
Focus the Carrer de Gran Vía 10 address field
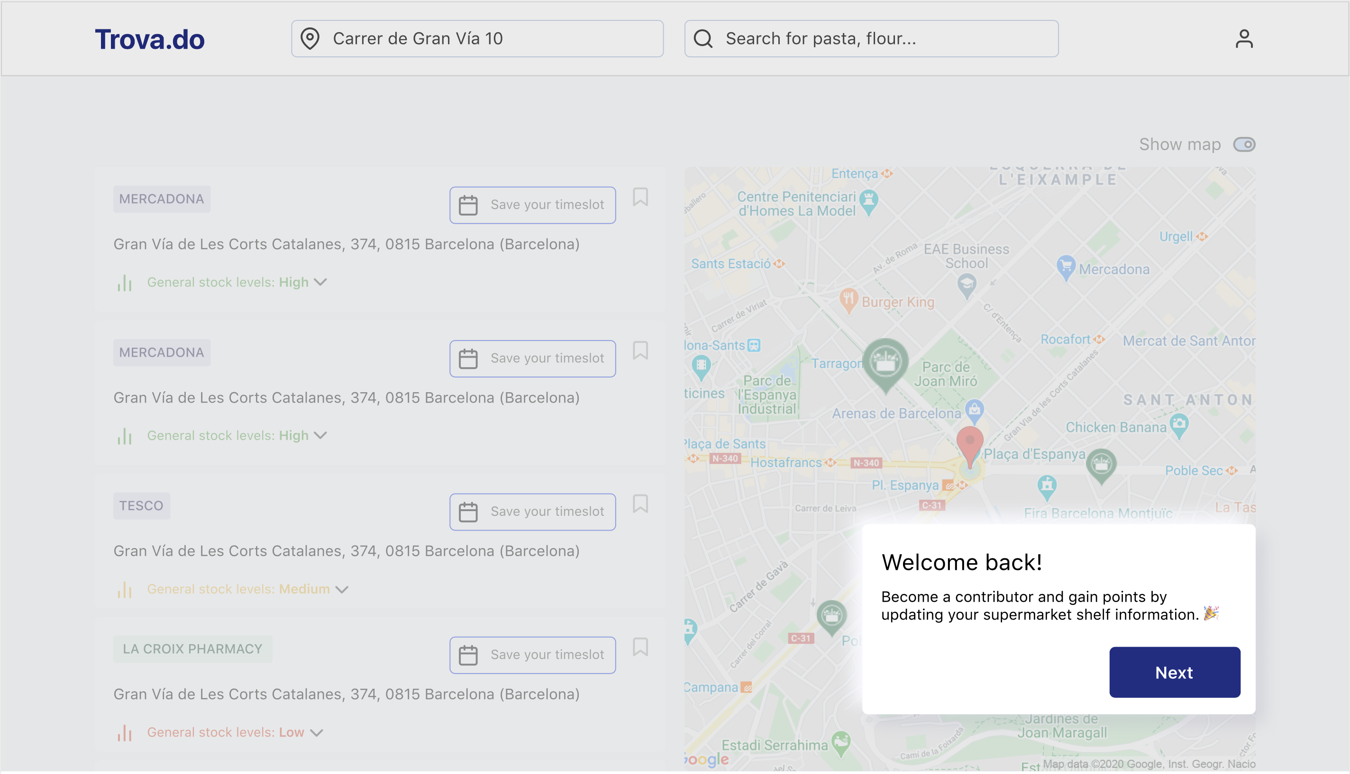477,38
